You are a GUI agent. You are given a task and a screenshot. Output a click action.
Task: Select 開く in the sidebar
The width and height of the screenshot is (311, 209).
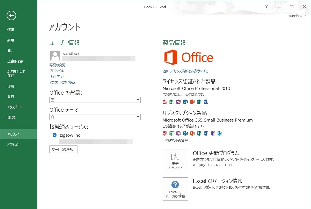(10, 51)
